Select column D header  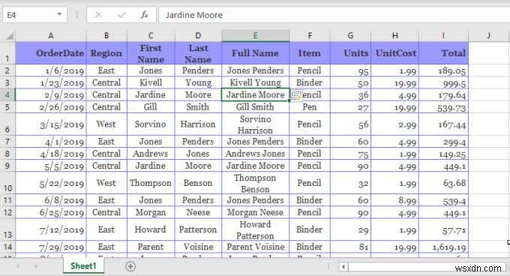198,36
